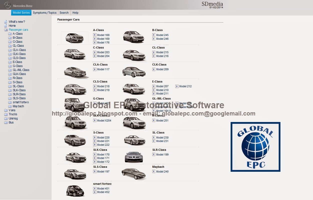Click arrow icon beside Model X204
313x200 pixels.
click(x=95, y=120)
